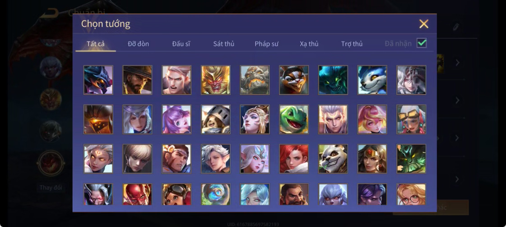Choose the red-haired female hero

[294, 159]
